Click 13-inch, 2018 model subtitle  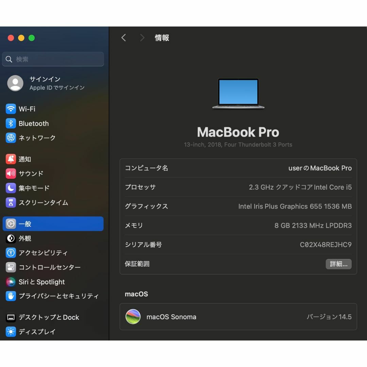[238, 145]
